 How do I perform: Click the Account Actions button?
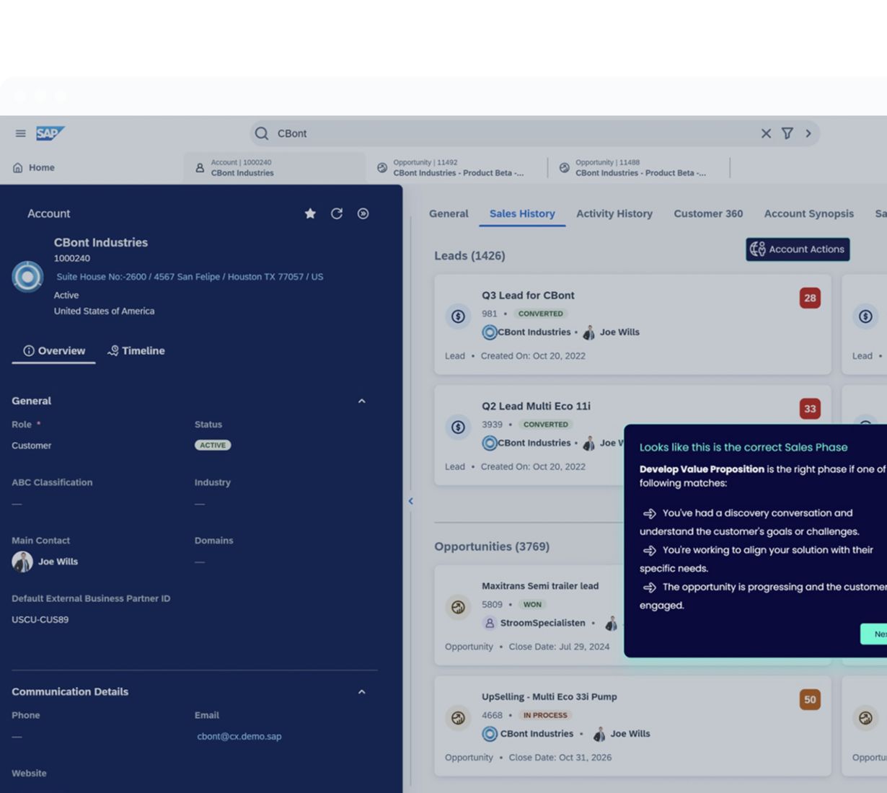798,249
